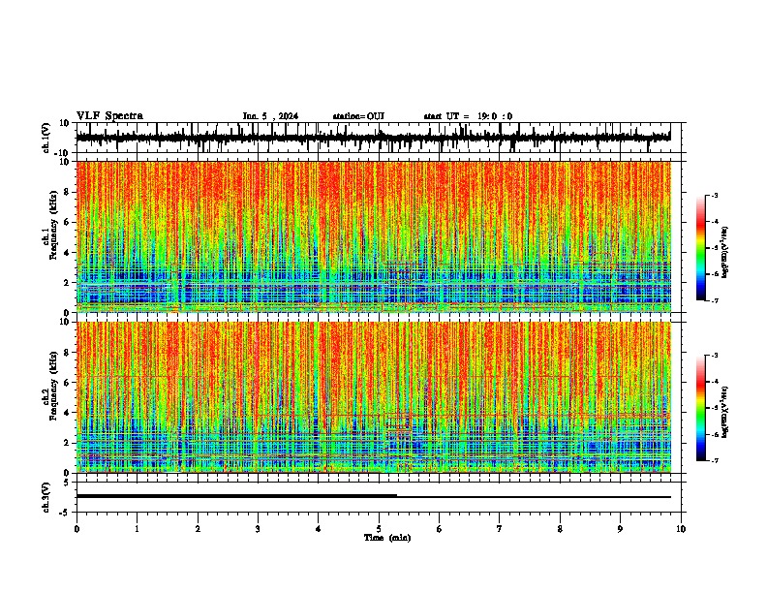Click the ch.3(V) axis label

[46, 497]
